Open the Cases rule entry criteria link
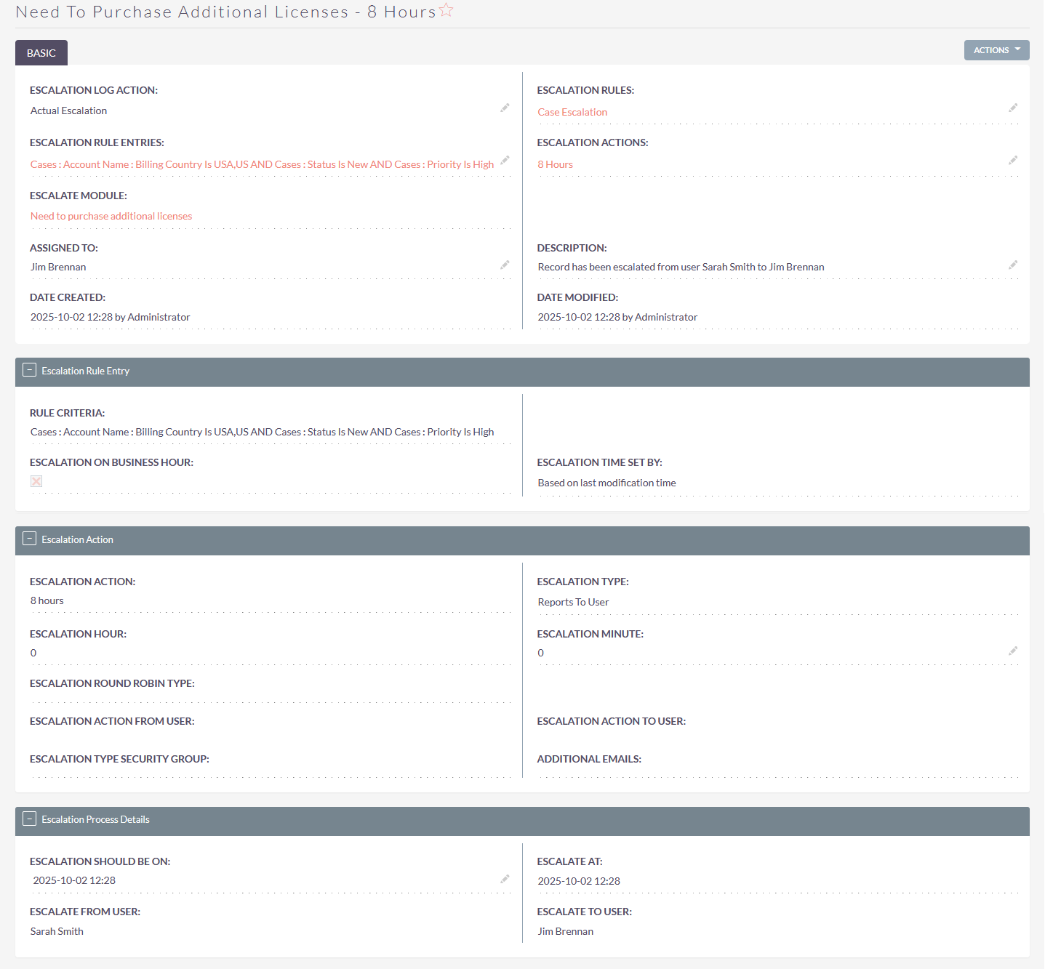 (x=262, y=164)
